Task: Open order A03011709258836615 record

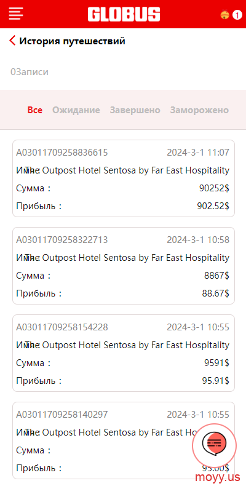Action: [x=124, y=178]
